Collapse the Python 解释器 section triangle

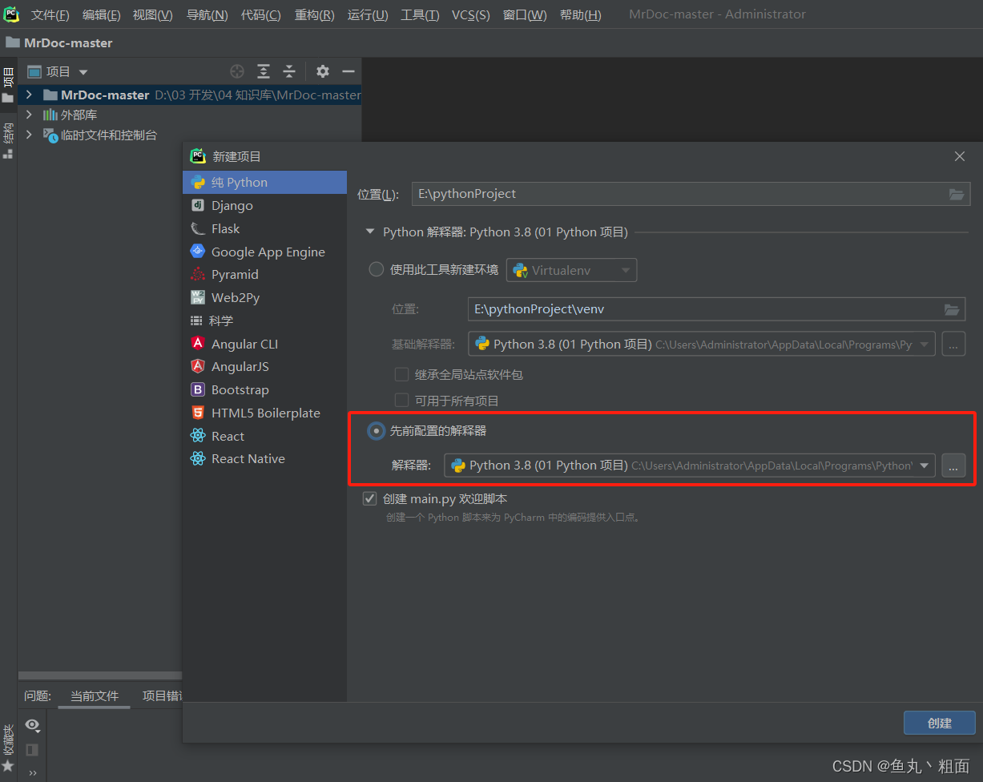tap(369, 232)
